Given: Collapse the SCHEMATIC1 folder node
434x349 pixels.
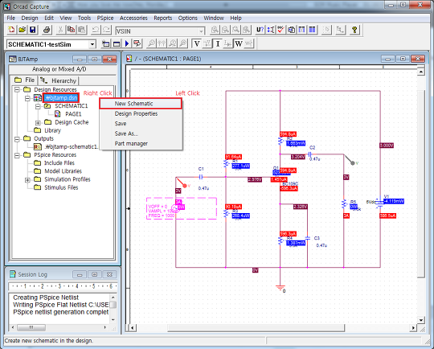Looking at the screenshot, I should pos(38,106).
